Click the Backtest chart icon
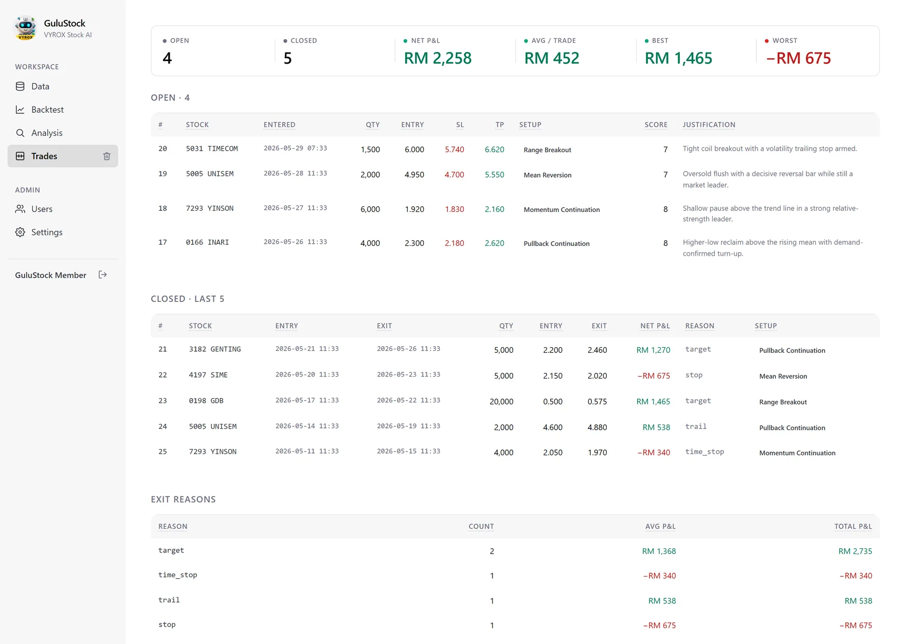This screenshot has height=644, width=905. pyautogui.click(x=20, y=110)
